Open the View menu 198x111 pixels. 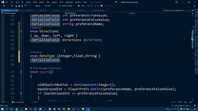(17, 2)
